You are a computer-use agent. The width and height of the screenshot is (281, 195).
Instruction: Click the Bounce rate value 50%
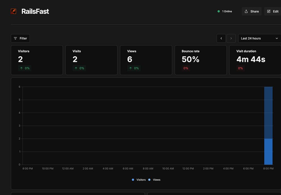pos(191,59)
